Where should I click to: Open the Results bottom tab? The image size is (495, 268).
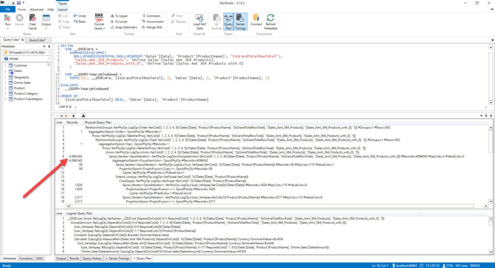[x=74, y=258]
